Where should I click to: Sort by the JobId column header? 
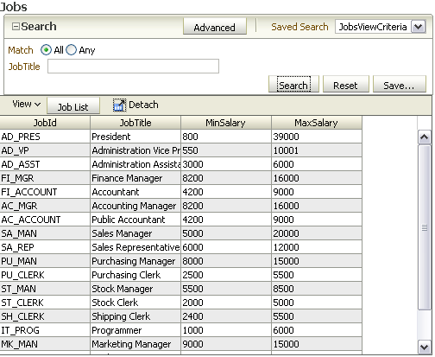tap(45, 123)
